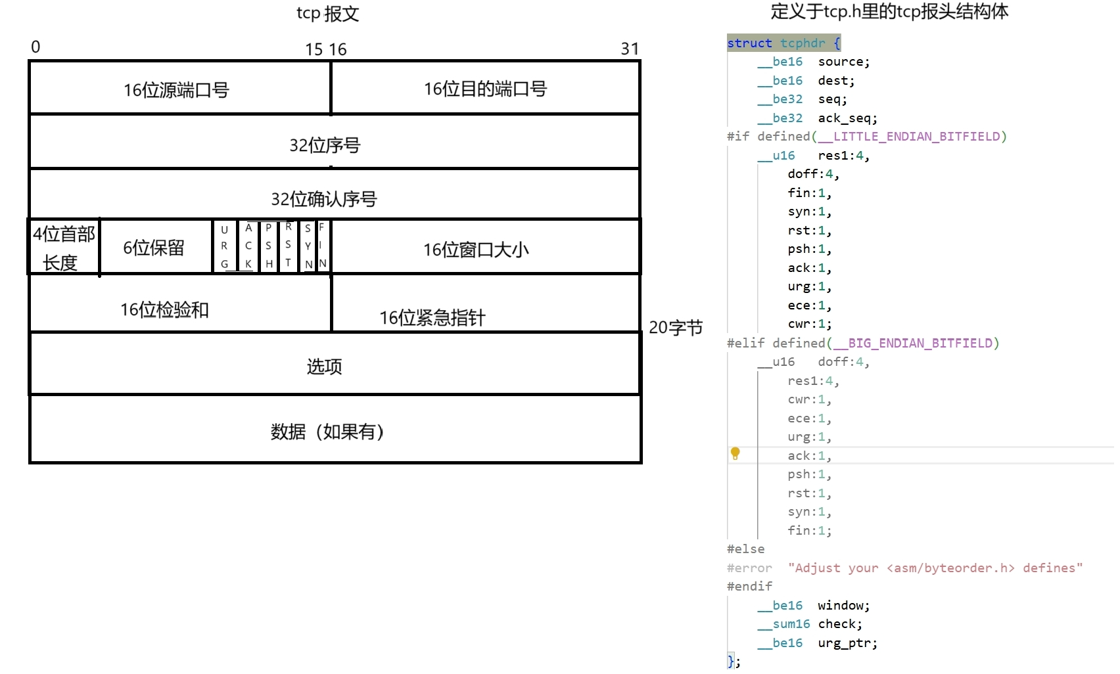This screenshot has width=1120, height=674.
Task: Click the '定义于tcp.h里的tcp报头结构体' heading
Action: [889, 11]
